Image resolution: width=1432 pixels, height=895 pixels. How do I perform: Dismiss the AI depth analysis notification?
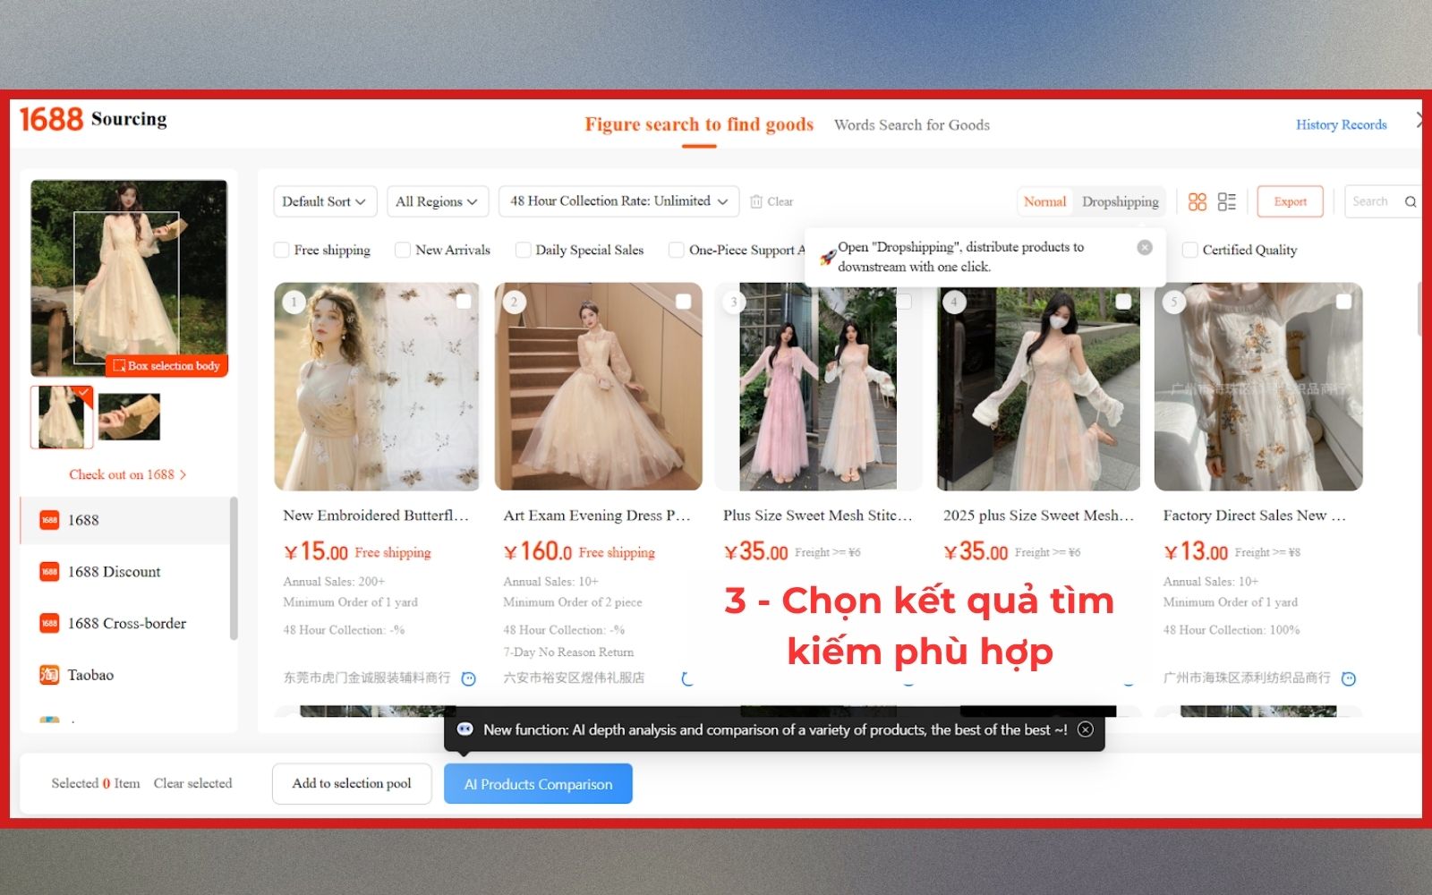(1086, 729)
